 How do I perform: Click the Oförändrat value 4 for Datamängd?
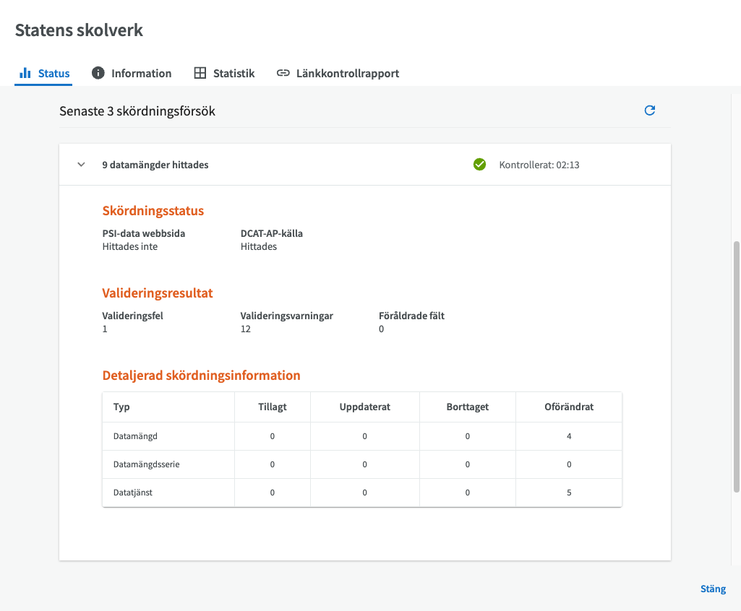click(x=569, y=436)
